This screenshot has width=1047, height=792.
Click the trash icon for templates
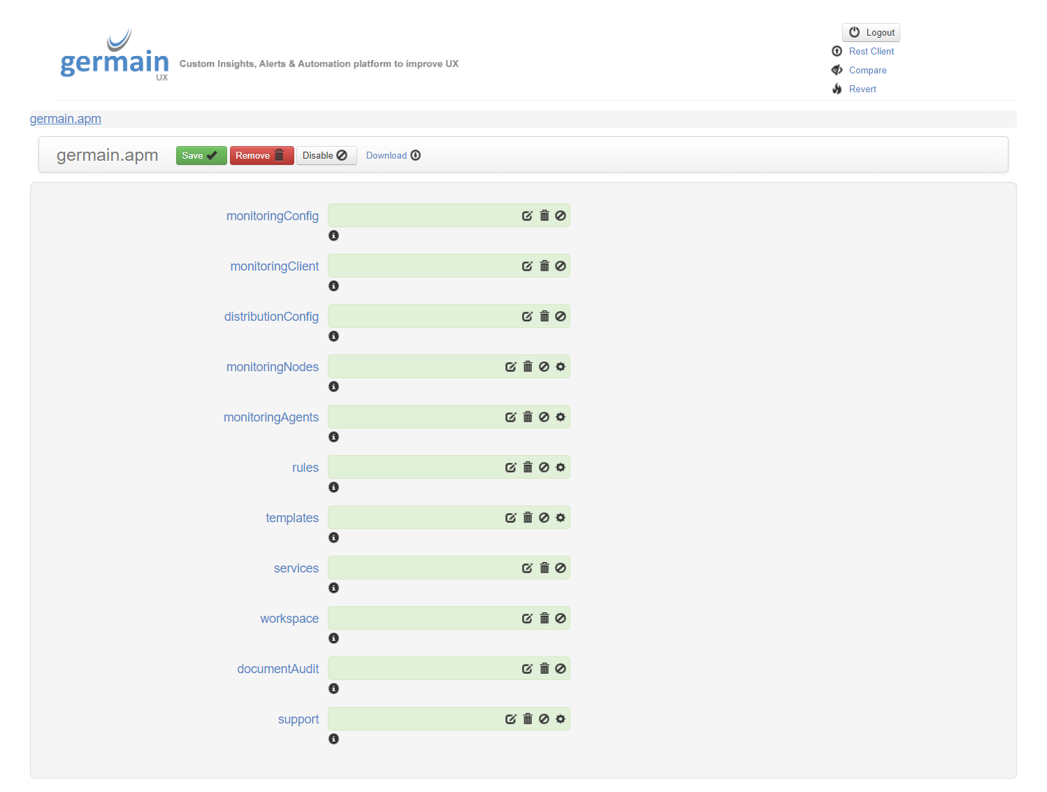coord(528,518)
